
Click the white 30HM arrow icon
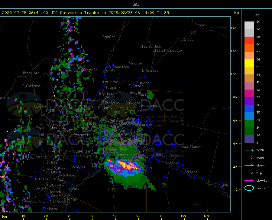click(249, 158)
